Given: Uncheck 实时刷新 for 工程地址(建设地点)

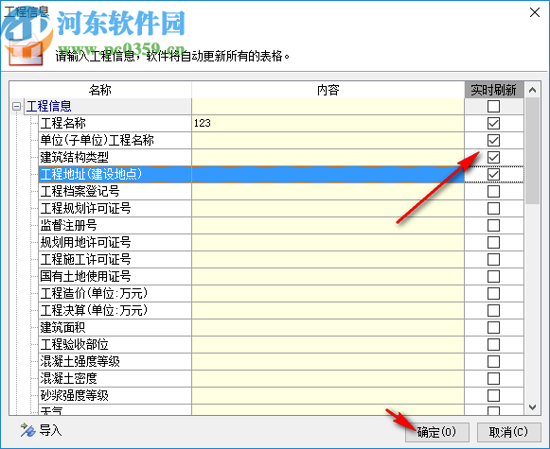Looking at the screenshot, I should [x=493, y=174].
